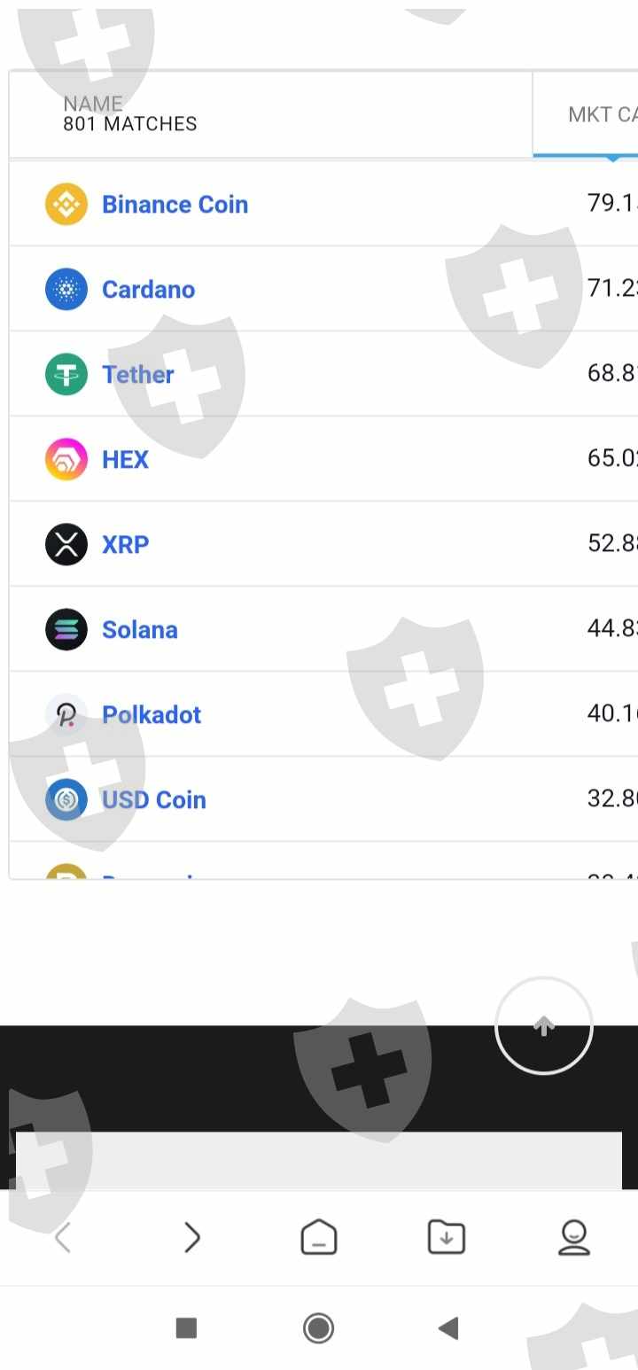This screenshot has height=1370, width=638.
Task: Tap the Binance Coin logo icon
Action: click(x=66, y=205)
